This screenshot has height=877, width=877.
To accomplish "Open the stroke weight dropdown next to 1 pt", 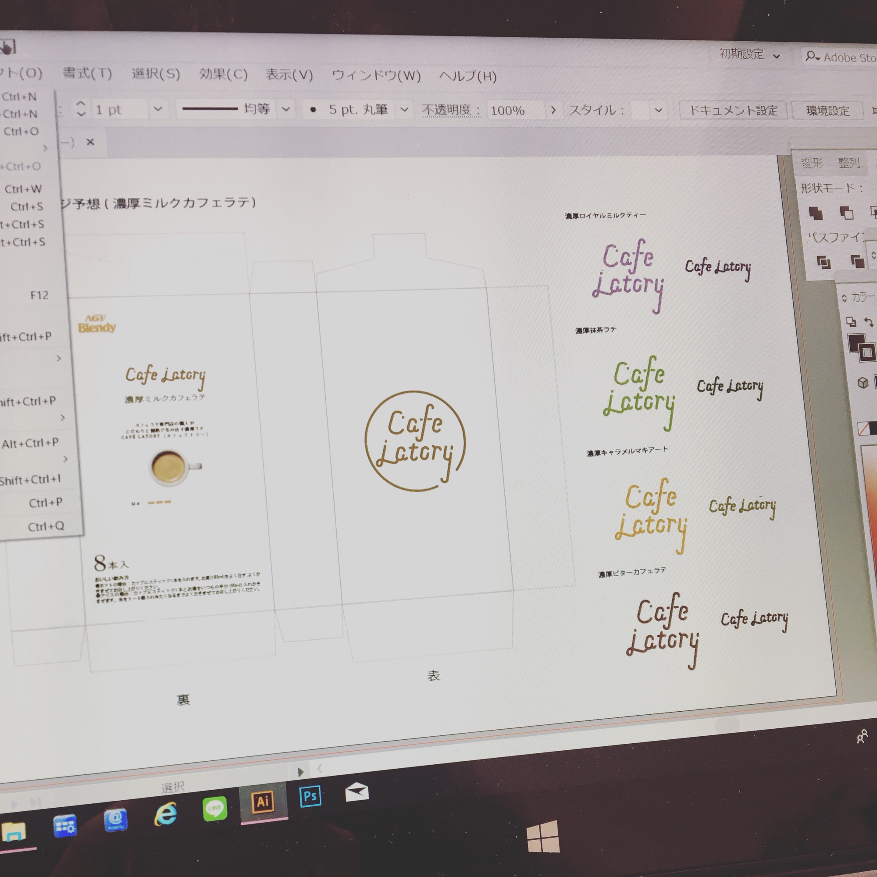I will tap(157, 109).
